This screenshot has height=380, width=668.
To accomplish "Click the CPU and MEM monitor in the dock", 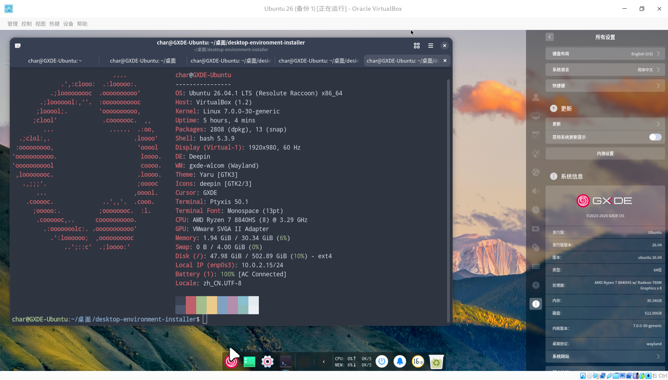I will [x=353, y=362].
